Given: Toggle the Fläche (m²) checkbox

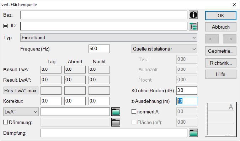Looking at the screenshot, I should pos(134,122).
